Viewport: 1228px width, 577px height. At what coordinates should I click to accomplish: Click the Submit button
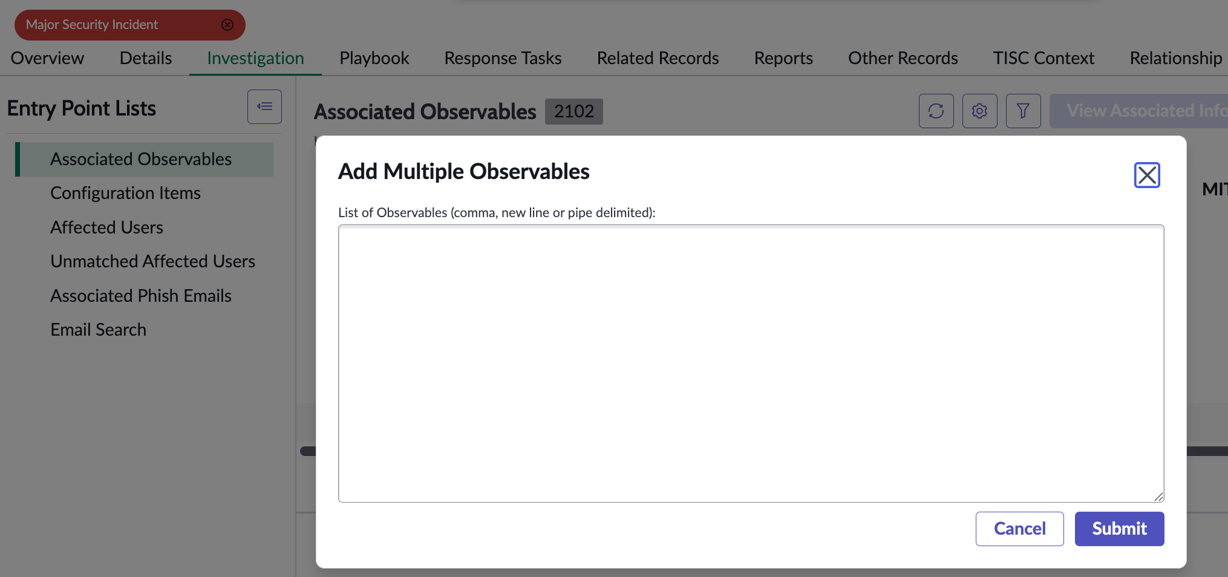[1119, 529]
